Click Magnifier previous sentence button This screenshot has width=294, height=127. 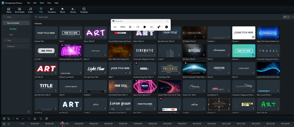click(138, 27)
